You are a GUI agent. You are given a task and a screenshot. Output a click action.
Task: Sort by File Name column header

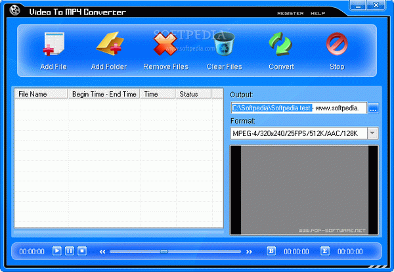coord(41,94)
